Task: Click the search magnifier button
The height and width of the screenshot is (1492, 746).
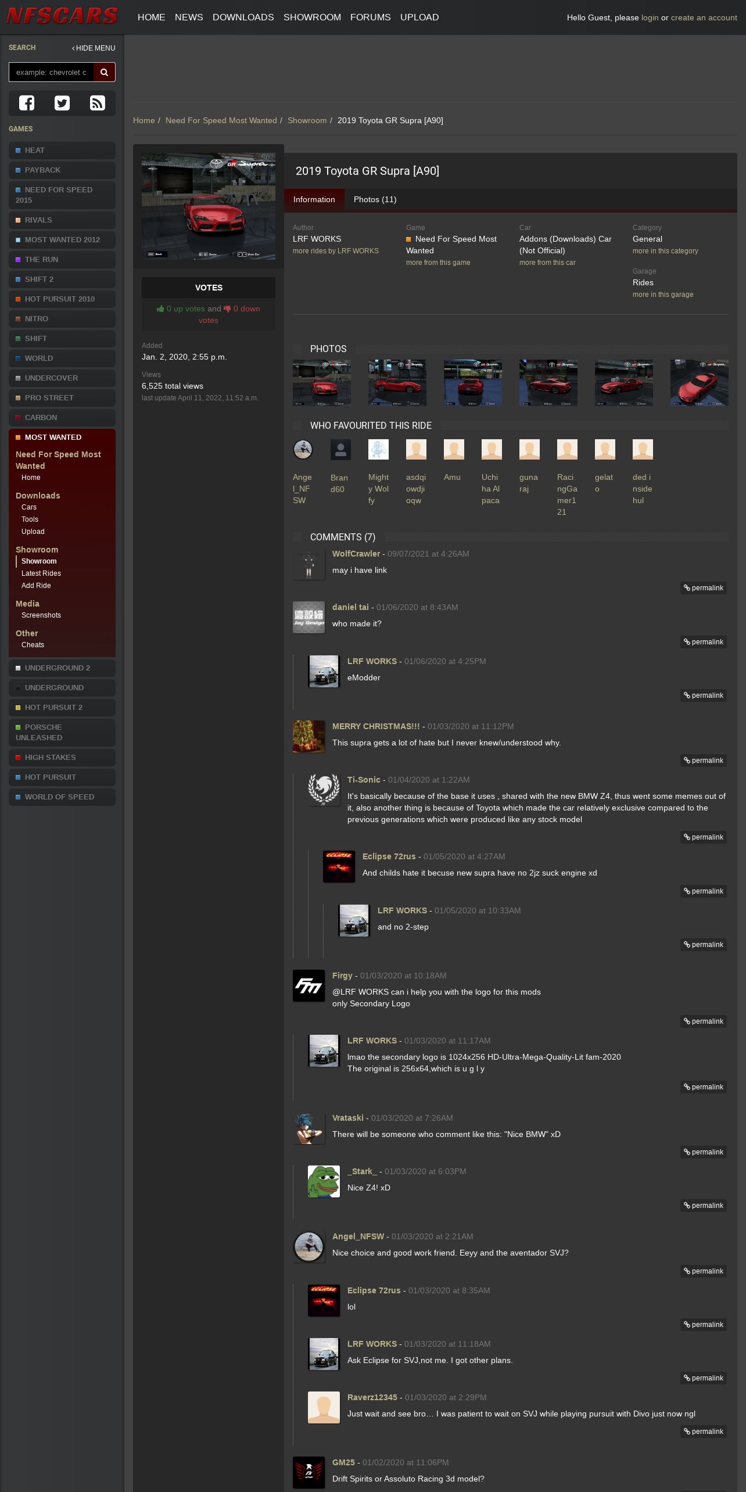Action: click(x=105, y=72)
